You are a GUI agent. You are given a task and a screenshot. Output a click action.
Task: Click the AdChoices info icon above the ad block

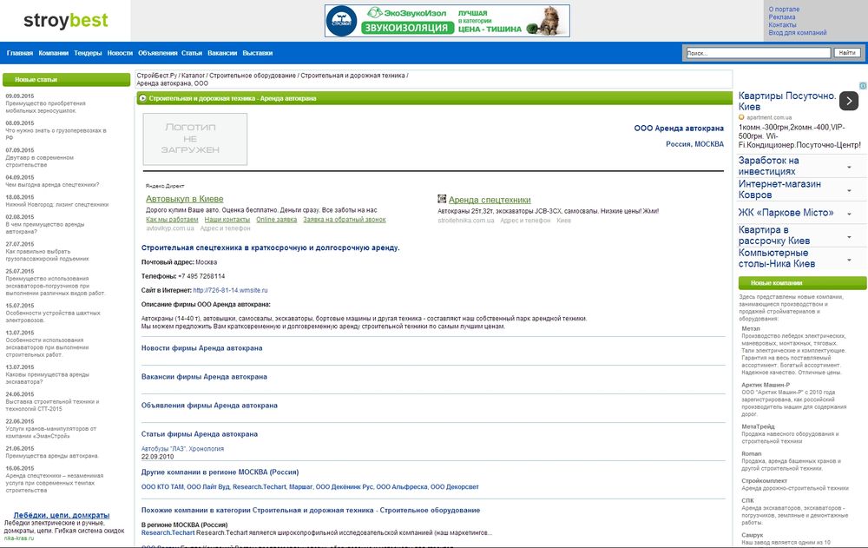863,86
